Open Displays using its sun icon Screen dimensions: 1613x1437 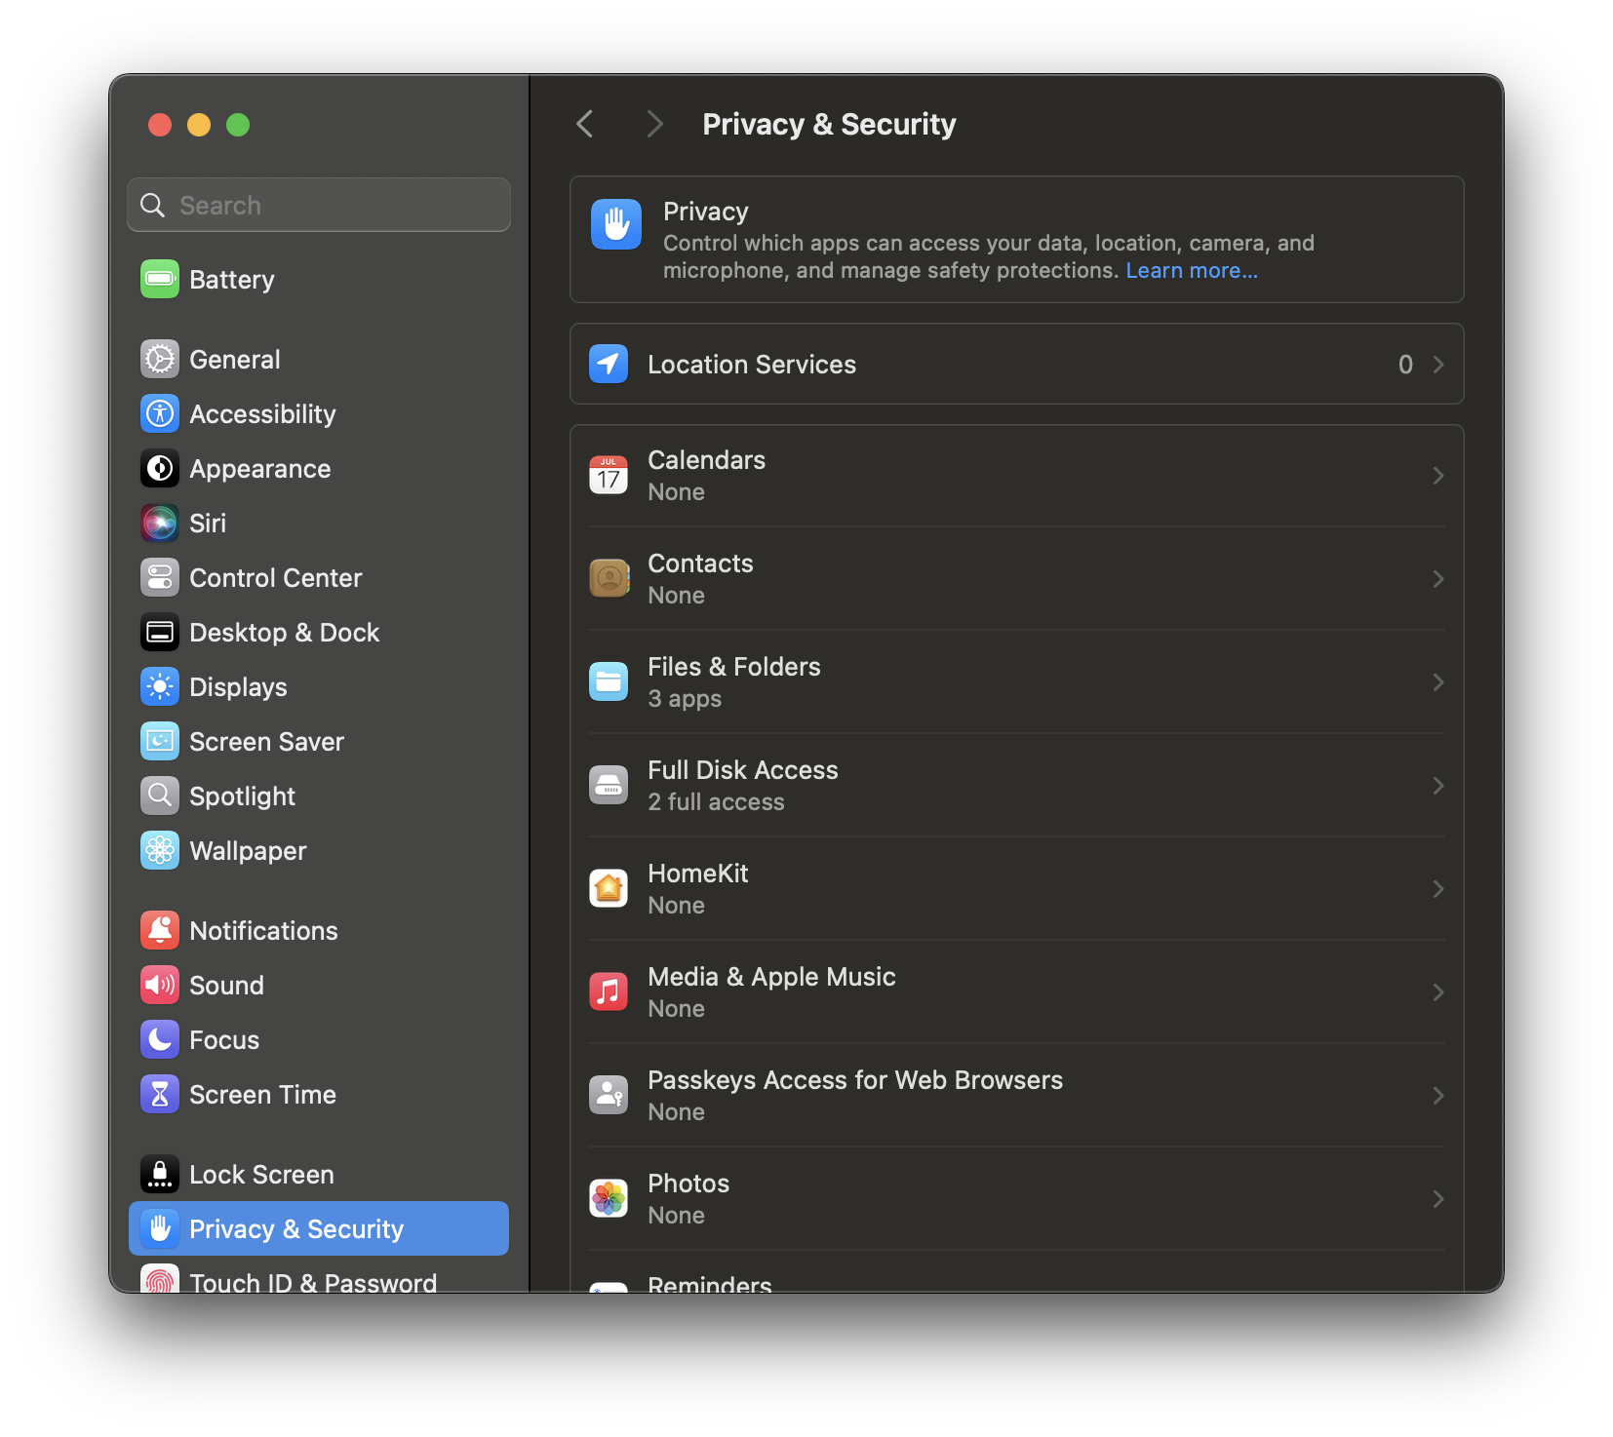coord(159,686)
